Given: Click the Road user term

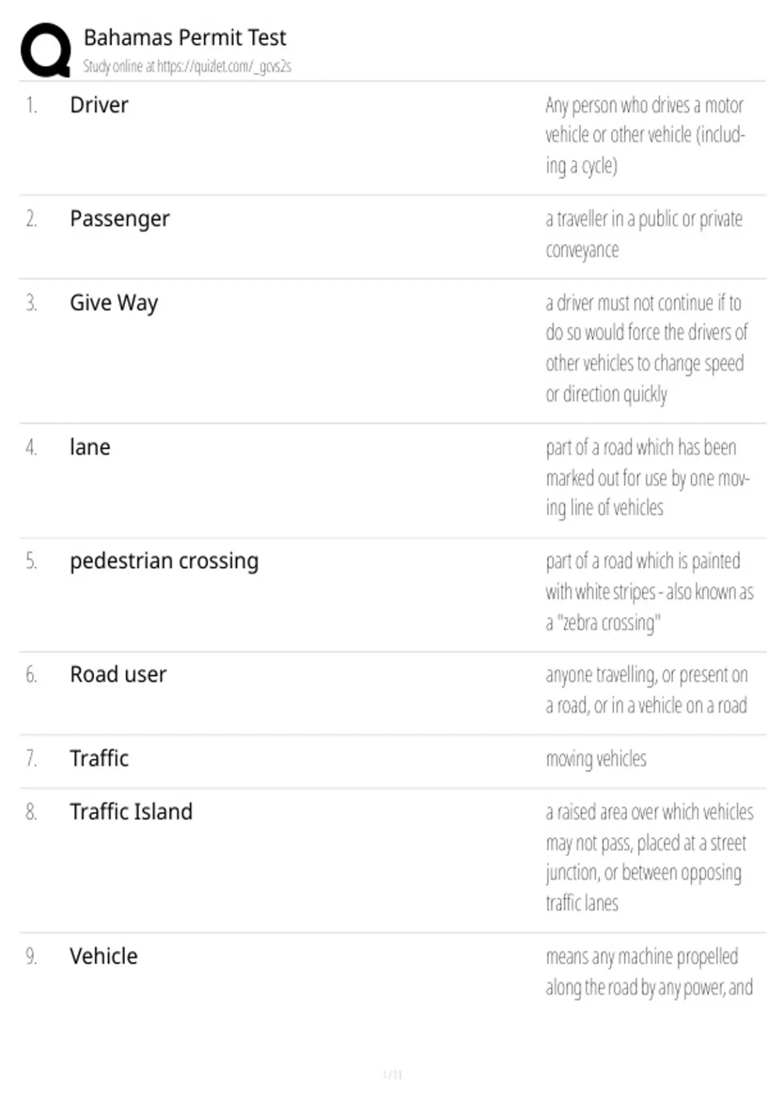Looking at the screenshot, I should (x=118, y=674).
